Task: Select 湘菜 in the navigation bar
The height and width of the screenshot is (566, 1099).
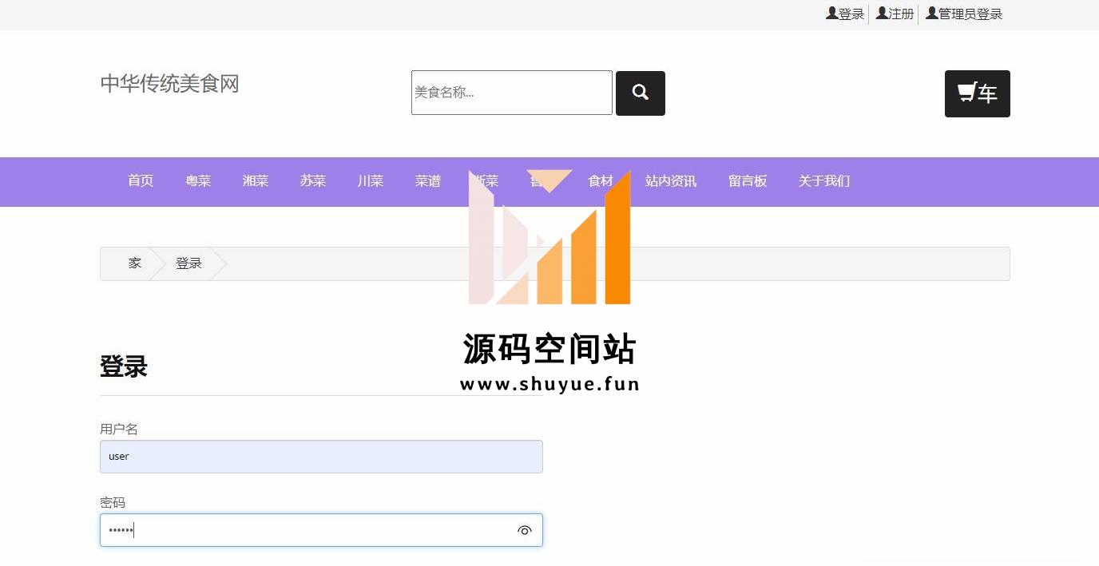Action: [256, 181]
